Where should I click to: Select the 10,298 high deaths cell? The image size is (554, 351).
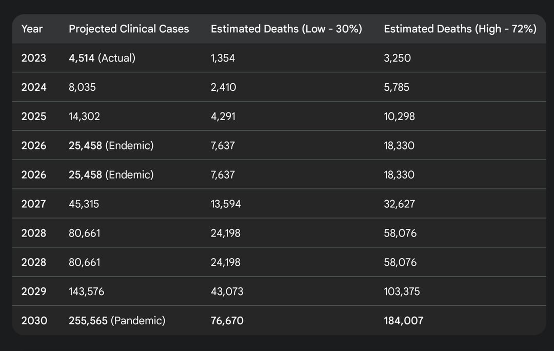click(399, 116)
